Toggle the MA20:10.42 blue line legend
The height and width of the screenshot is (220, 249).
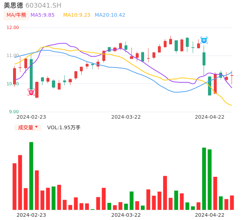click(x=110, y=15)
